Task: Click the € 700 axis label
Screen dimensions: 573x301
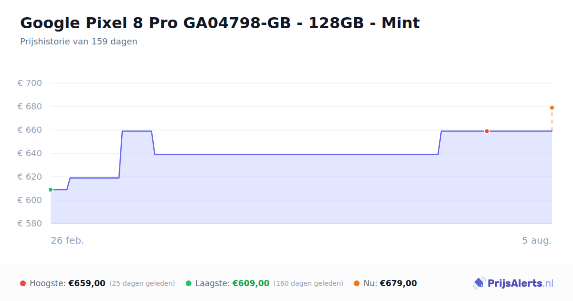Action: click(x=30, y=83)
